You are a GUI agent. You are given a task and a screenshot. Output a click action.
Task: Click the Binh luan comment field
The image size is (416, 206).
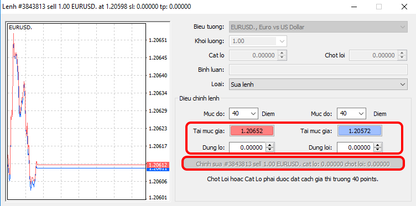coord(318,70)
